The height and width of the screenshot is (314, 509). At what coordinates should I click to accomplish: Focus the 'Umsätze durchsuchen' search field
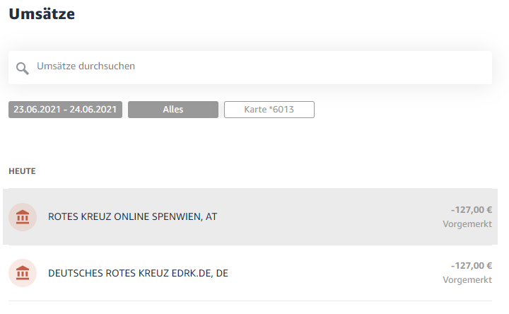click(250, 67)
